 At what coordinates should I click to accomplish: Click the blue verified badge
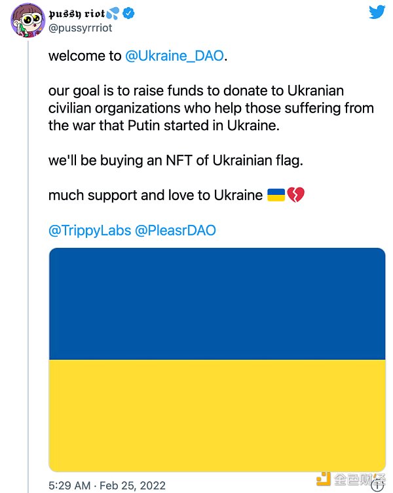click(130, 14)
